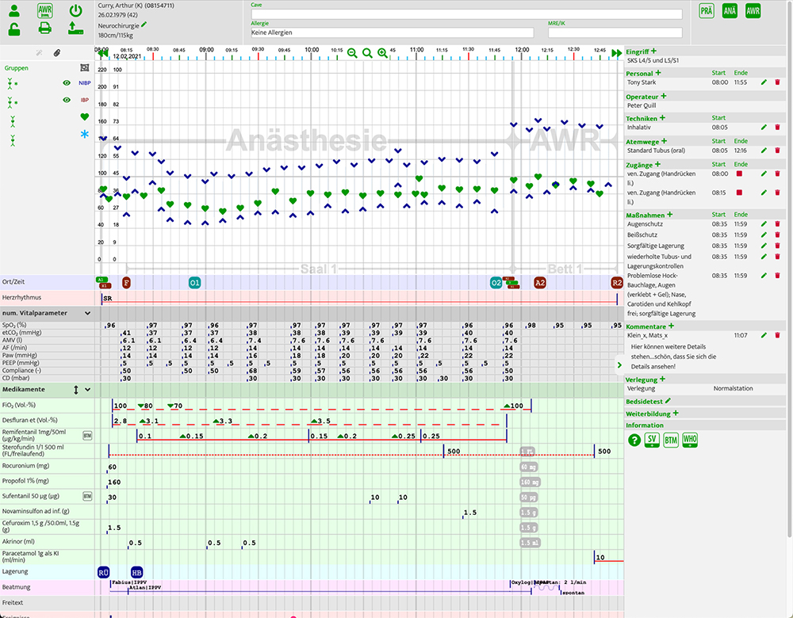The width and height of the screenshot is (793, 618).
Task: Click BTM badge beside Remifentanil
Action: coord(87,436)
